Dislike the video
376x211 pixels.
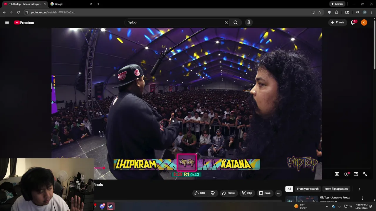pos(213,193)
